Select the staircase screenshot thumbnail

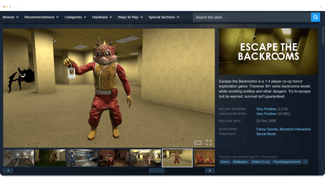point(18,158)
